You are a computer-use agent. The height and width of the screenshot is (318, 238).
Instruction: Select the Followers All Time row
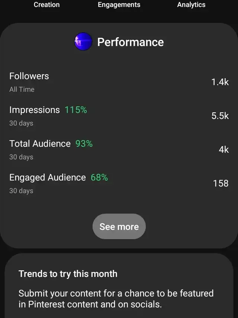119,82
